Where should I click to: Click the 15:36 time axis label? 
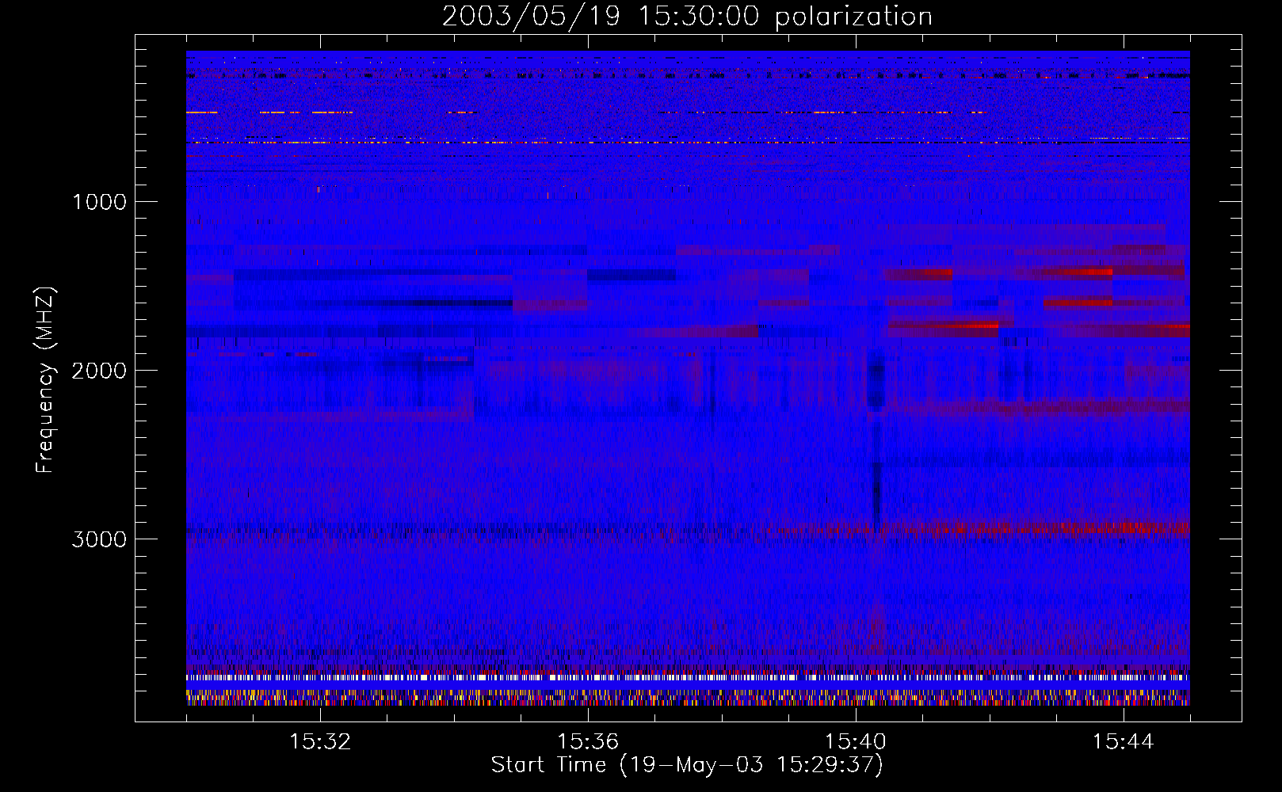(x=588, y=742)
